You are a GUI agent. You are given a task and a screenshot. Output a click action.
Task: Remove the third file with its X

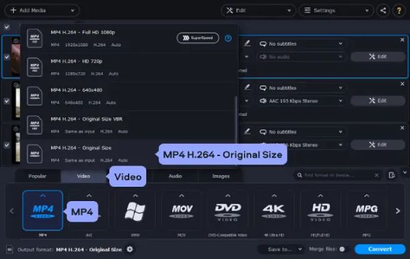[402, 128]
